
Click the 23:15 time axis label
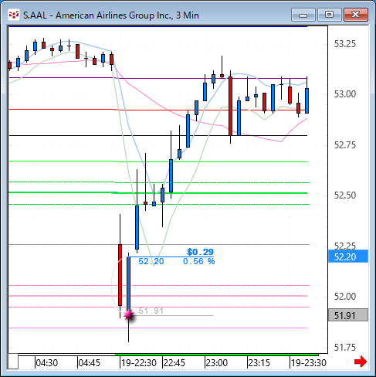pos(259,363)
